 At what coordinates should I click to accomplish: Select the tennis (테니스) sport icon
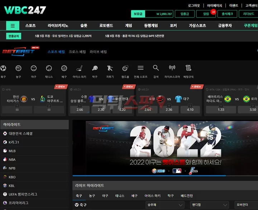pos(49,68)
